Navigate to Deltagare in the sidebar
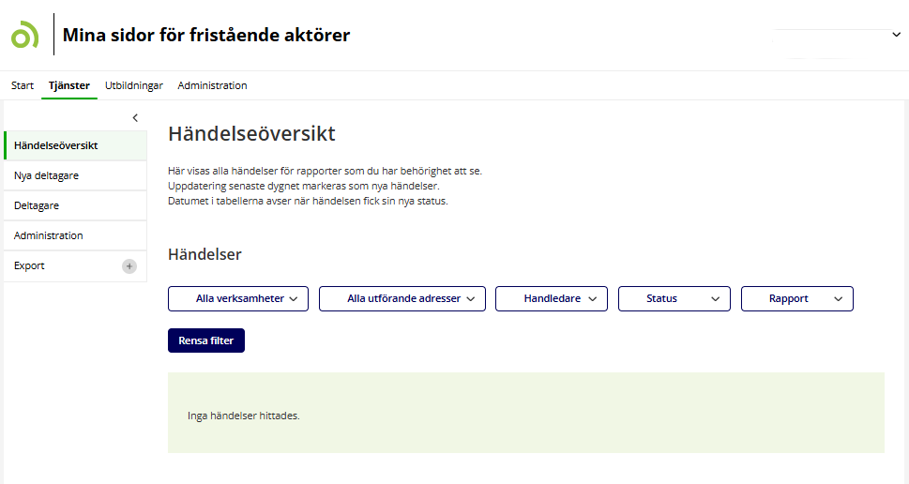The image size is (909, 484). tap(37, 205)
